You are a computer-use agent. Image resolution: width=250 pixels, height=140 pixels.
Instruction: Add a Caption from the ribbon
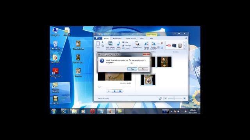coord(127,45)
